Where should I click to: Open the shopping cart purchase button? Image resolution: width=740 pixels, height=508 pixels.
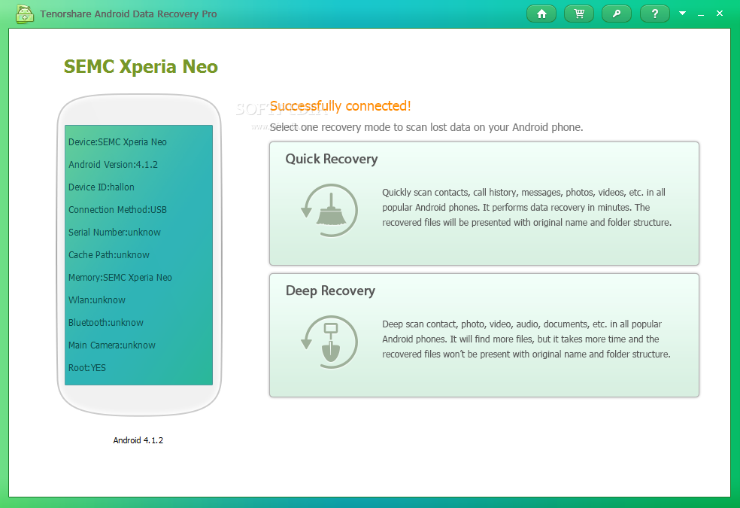(579, 14)
